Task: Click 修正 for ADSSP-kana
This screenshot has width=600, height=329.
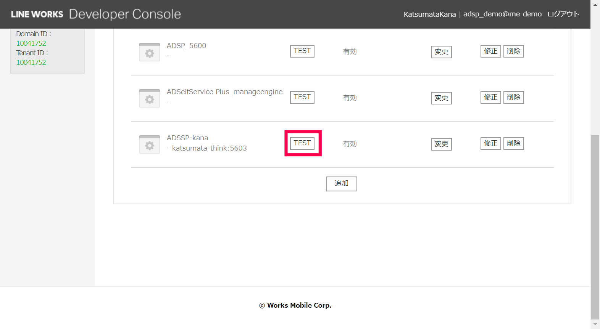Action: (x=490, y=143)
